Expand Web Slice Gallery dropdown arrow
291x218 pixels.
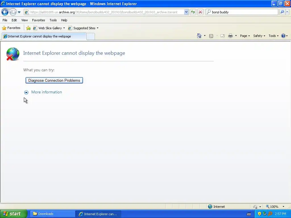pos(64,28)
